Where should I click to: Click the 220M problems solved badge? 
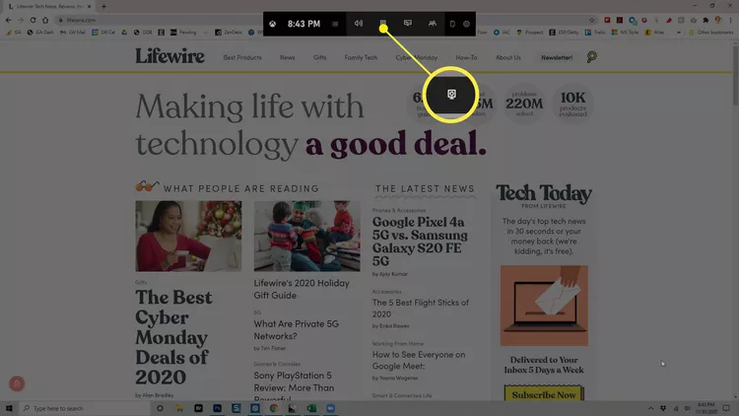(x=524, y=104)
